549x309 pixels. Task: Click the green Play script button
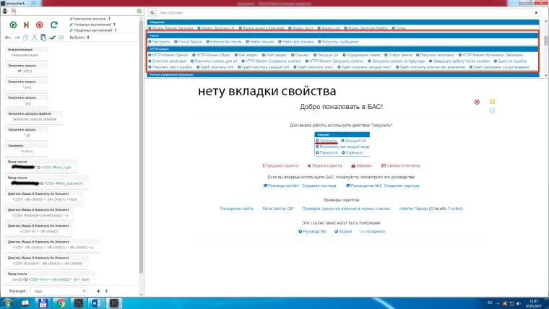point(12,25)
